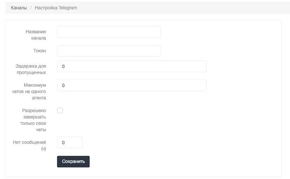Enable Разрешено завершать только свои чаты checkbox

60,110
